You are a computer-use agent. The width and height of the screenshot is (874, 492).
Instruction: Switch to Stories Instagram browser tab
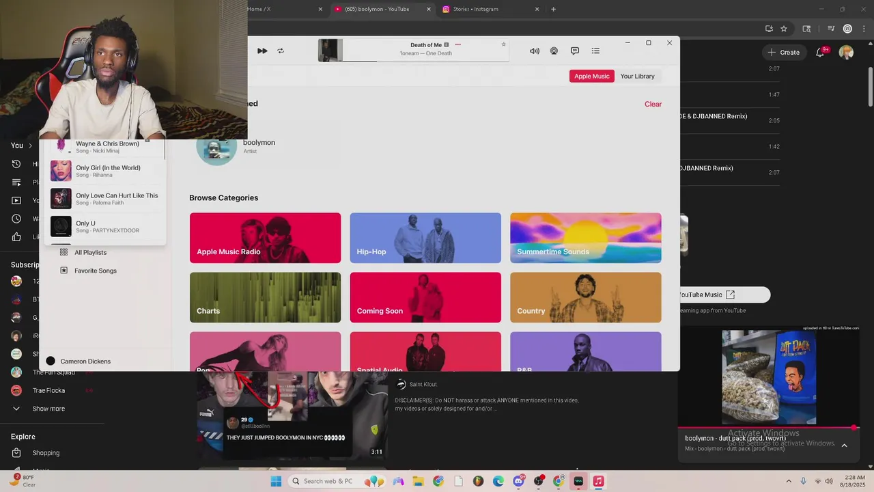pyautogui.click(x=490, y=9)
